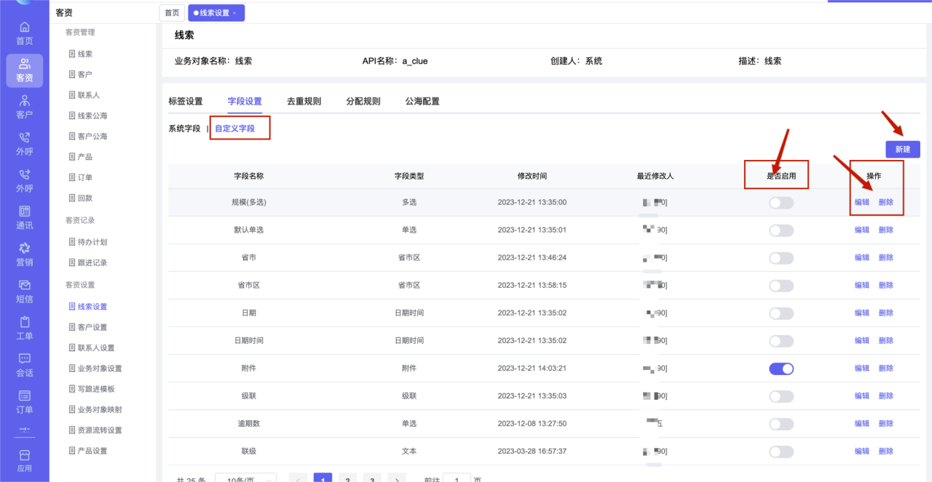The image size is (932, 482).
Task: Enable the 日期 field switch
Action: 781,313
